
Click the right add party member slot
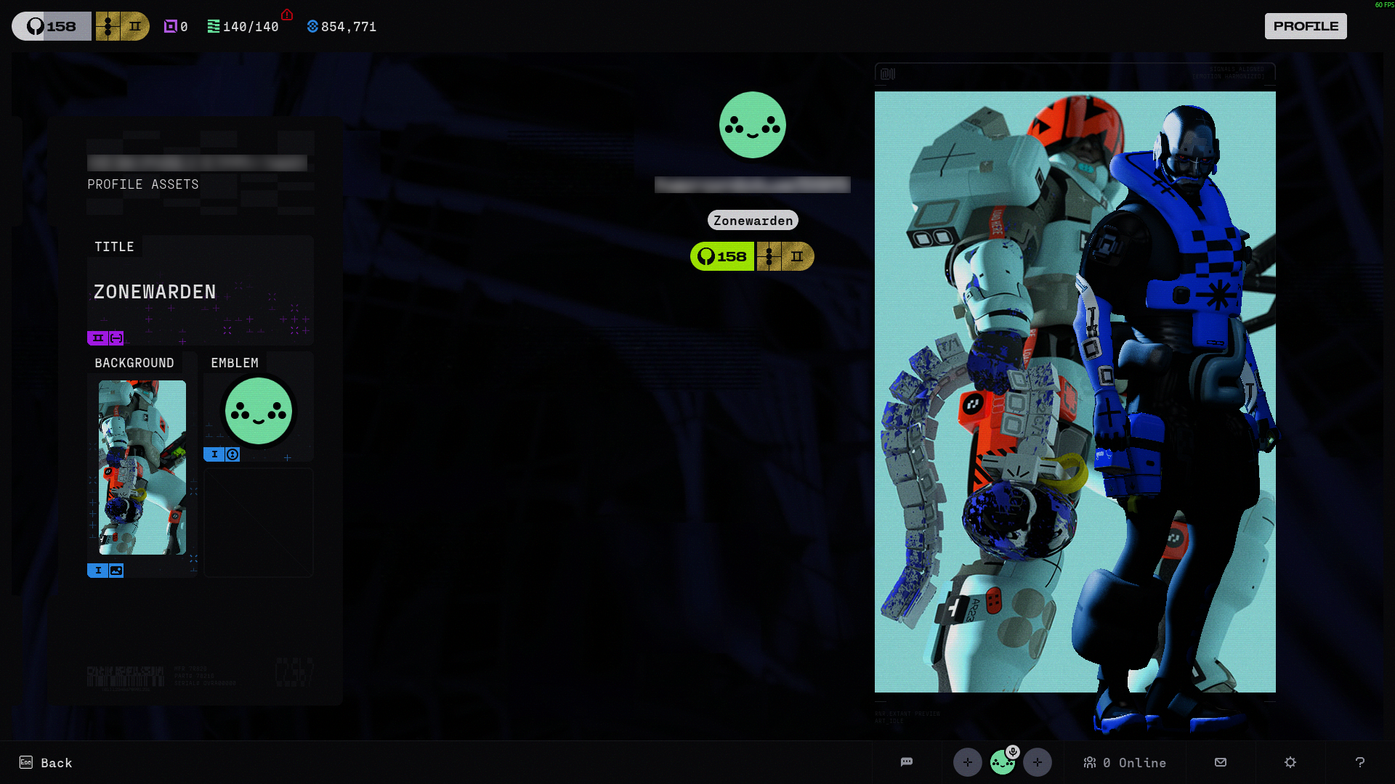(x=1038, y=762)
